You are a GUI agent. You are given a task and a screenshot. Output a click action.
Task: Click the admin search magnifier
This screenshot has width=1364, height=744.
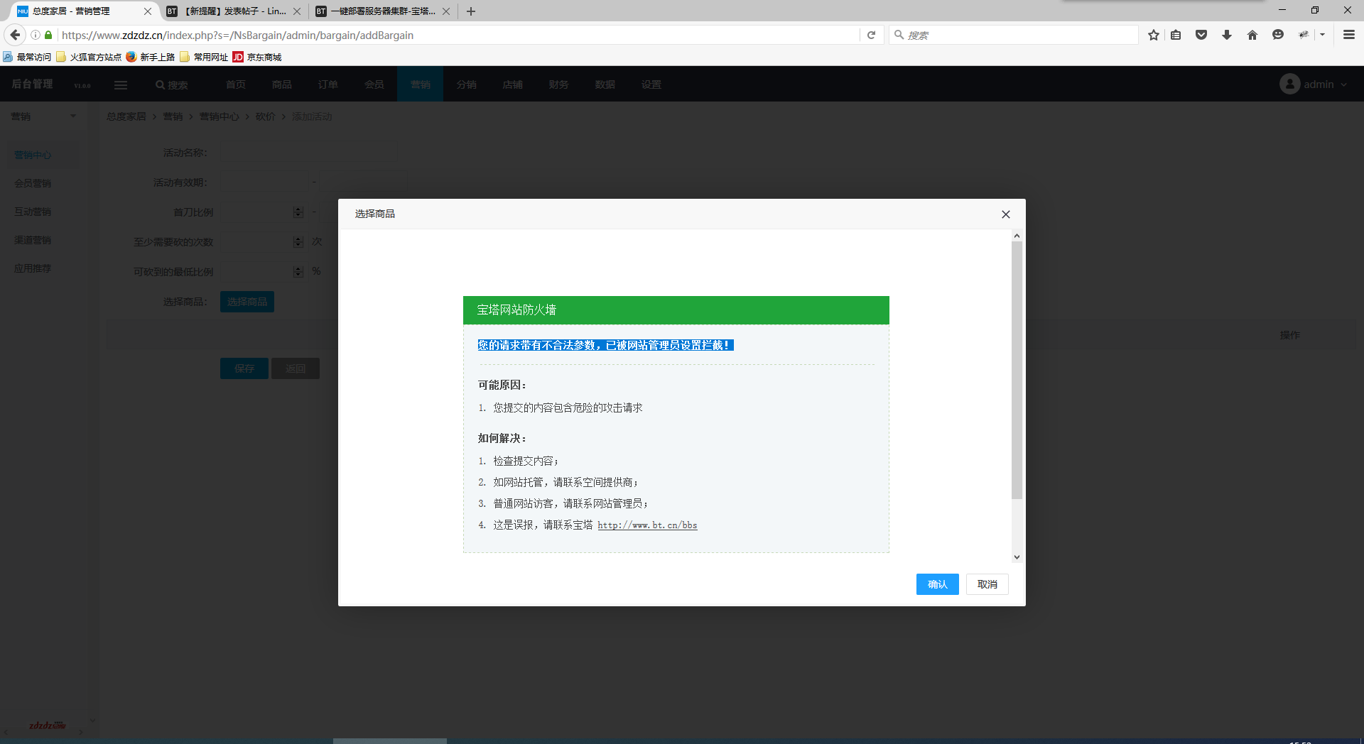161,84
